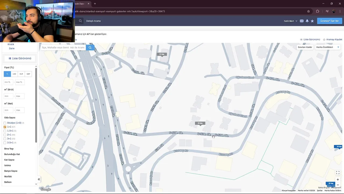Open Harita Özellikleri dropdown
The height and width of the screenshot is (194, 344).
328,47
